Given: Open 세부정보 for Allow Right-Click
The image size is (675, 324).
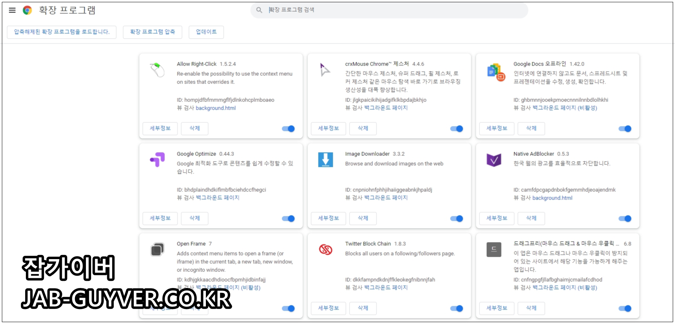Looking at the screenshot, I should (x=160, y=128).
